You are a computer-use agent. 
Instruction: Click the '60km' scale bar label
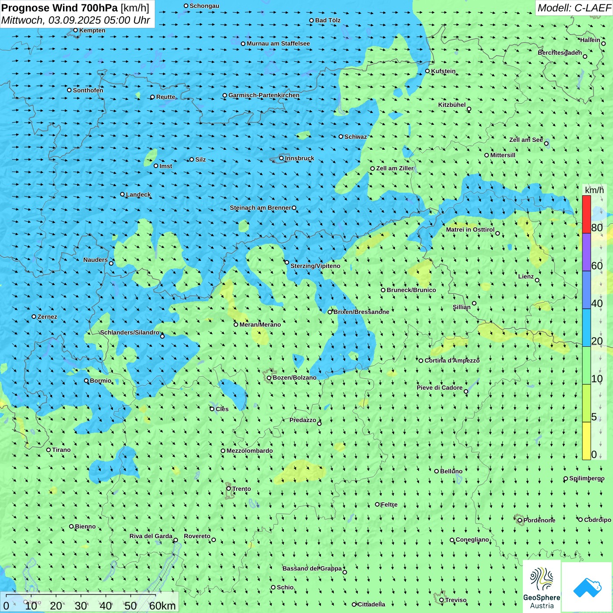(x=162, y=606)
